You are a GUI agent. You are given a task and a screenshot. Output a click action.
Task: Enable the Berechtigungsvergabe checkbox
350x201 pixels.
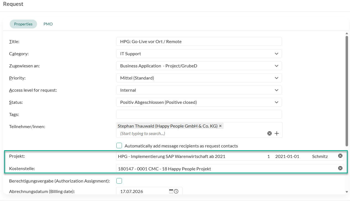119,181
